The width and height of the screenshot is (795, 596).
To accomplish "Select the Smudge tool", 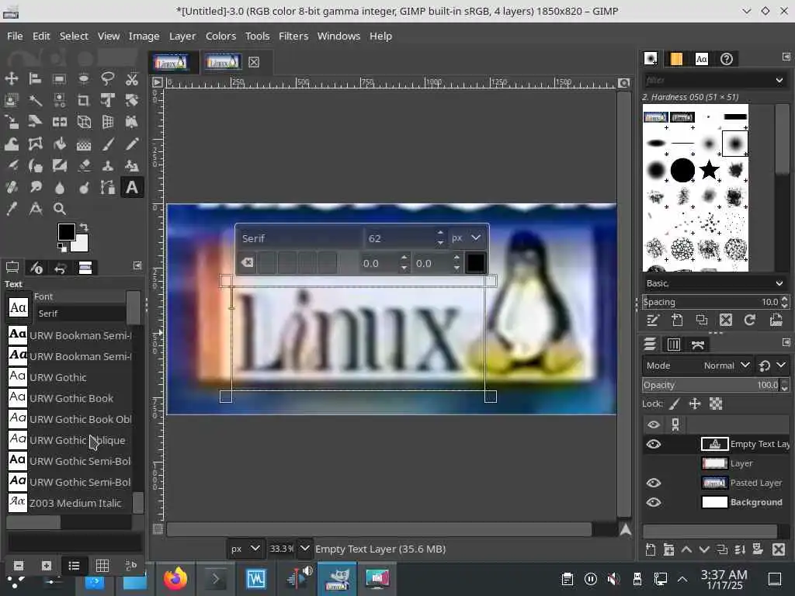I will 35,188.
